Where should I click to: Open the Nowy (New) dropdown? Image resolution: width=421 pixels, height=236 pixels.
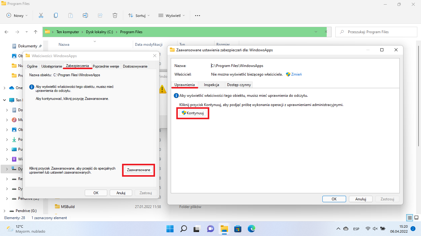(x=17, y=15)
